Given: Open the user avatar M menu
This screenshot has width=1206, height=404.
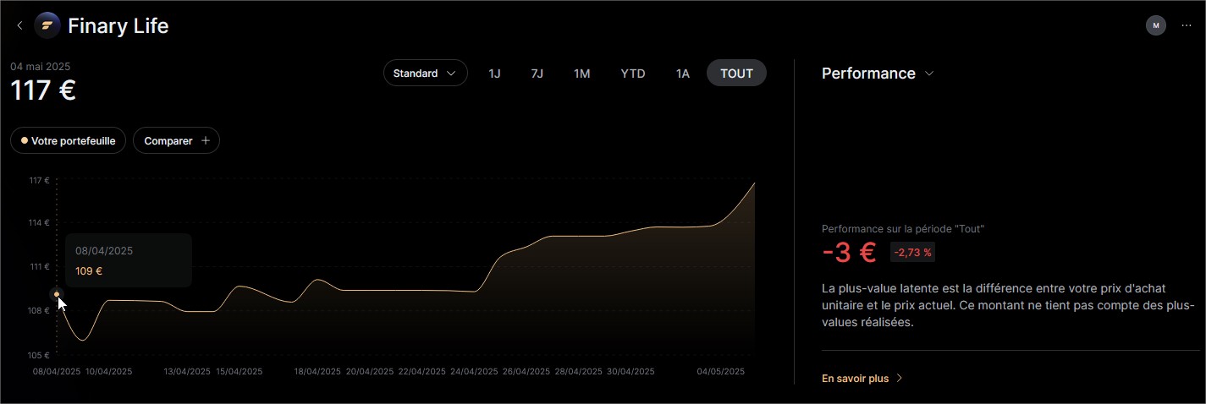Looking at the screenshot, I should (x=1155, y=25).
